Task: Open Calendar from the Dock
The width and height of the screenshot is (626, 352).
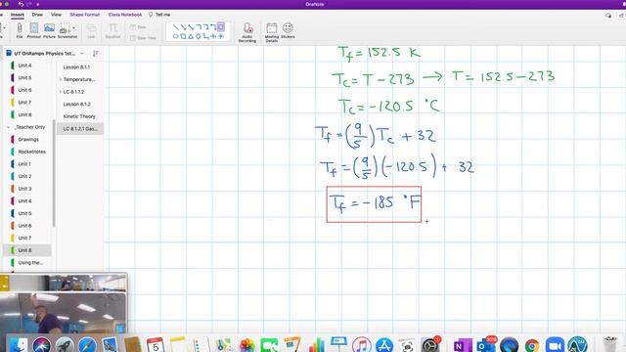Action: [x=156, y=345]
